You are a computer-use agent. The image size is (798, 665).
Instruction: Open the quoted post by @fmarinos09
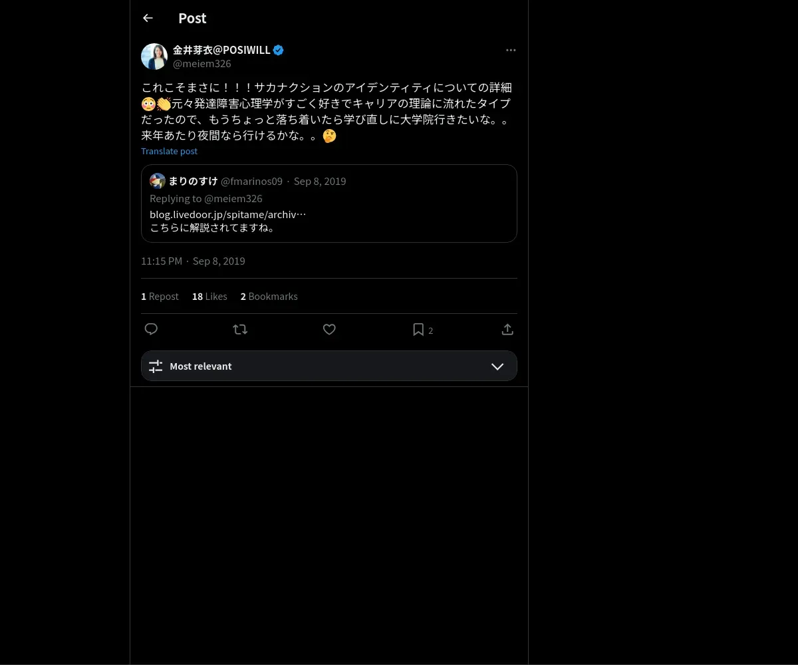[329, 203]
